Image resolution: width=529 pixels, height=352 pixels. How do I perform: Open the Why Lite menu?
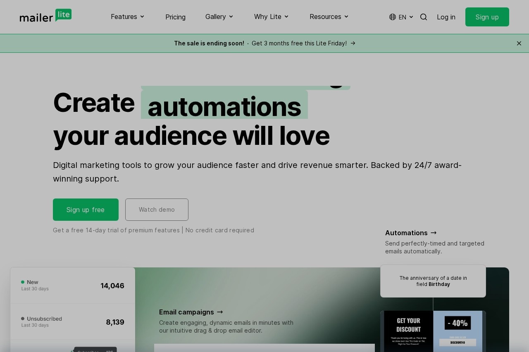272,17
